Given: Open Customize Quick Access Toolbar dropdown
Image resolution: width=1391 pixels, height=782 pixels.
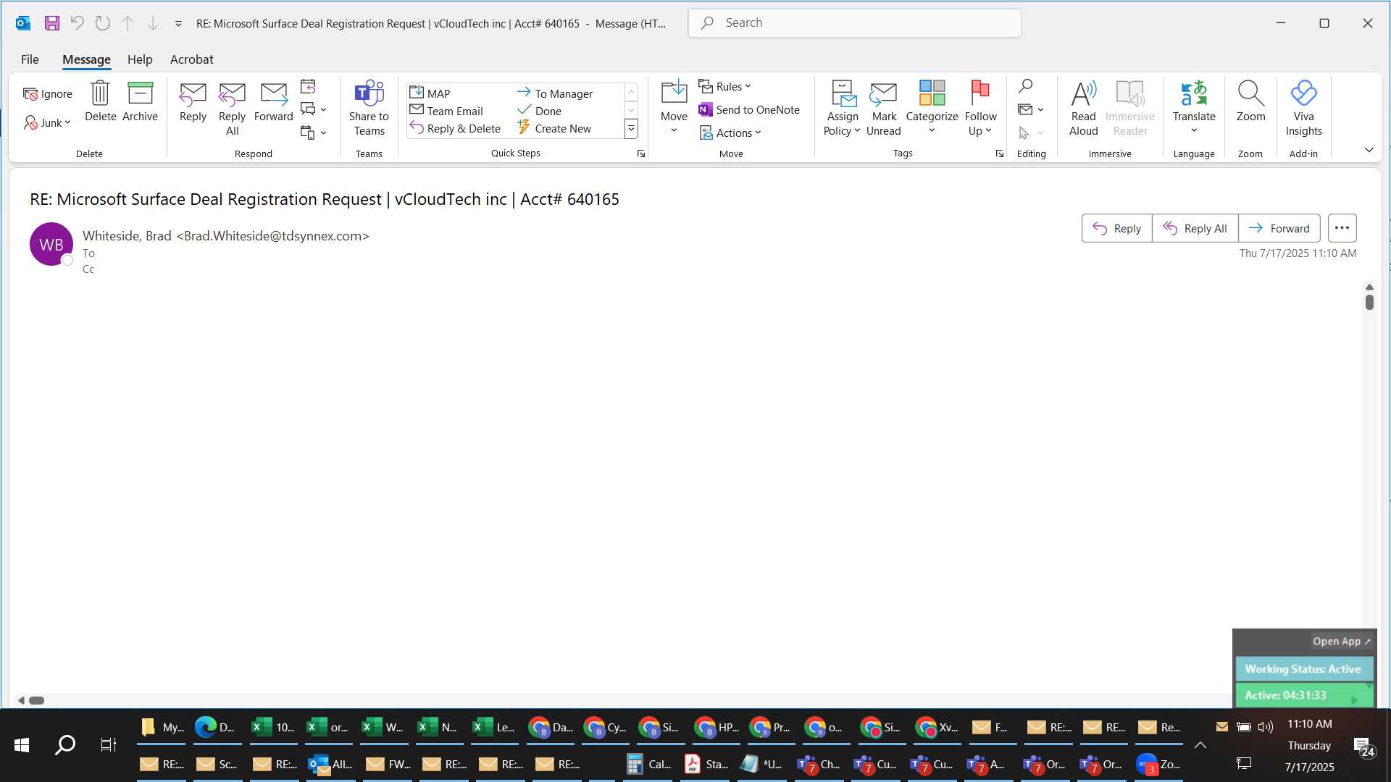Looking at the screenshot, I should click(x=178, y=23).
